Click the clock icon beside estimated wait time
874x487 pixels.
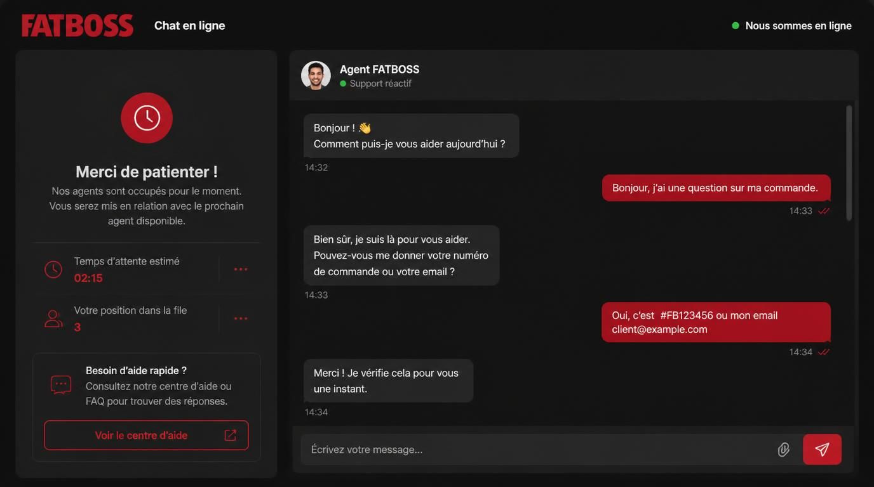[53, 269]
